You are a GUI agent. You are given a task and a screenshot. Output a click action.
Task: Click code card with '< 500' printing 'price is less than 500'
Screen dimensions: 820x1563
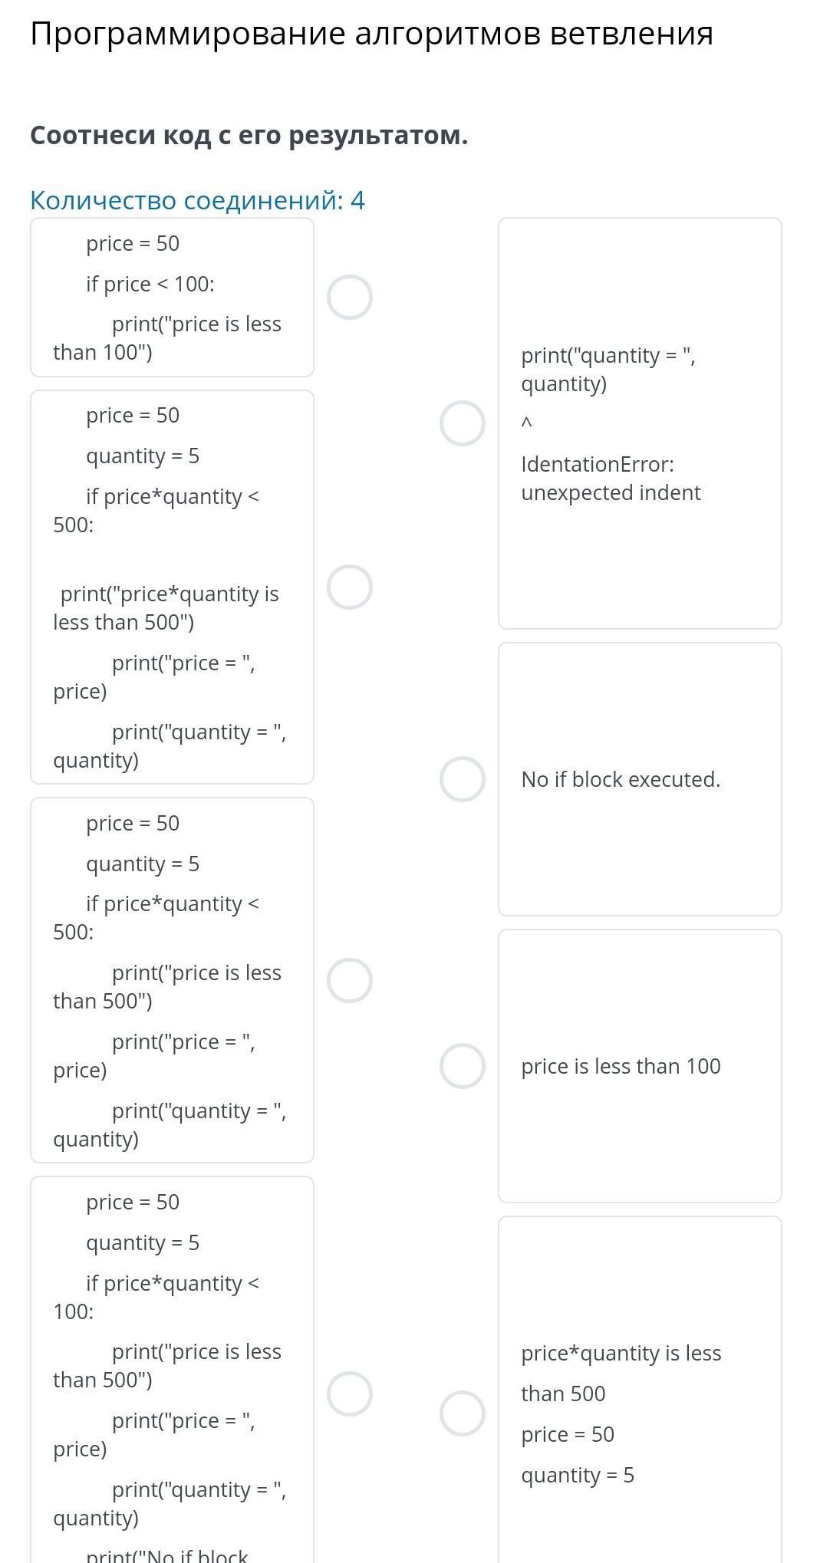[x=172, y=980]
